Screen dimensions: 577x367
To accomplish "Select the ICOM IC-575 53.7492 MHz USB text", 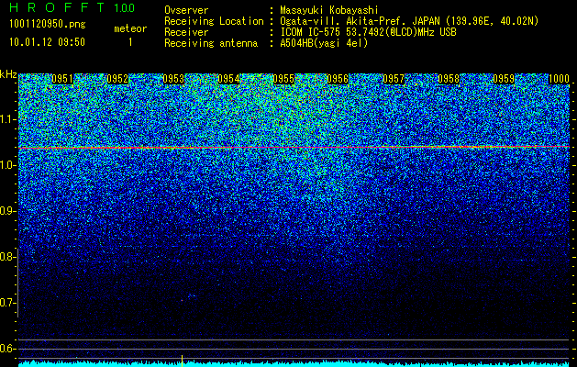I will [368, 32].
